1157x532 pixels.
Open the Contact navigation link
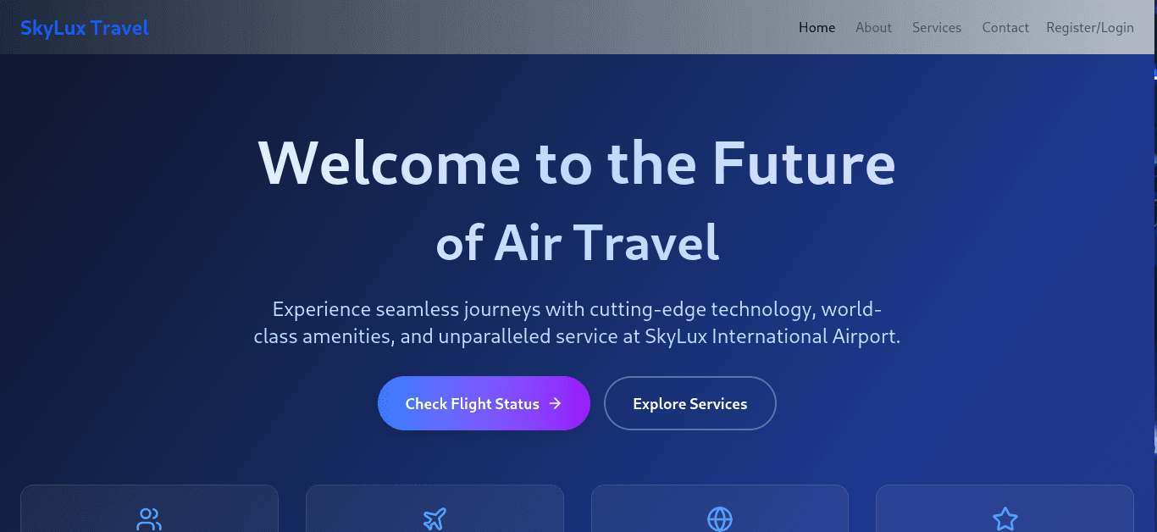tap(1005, 27)
